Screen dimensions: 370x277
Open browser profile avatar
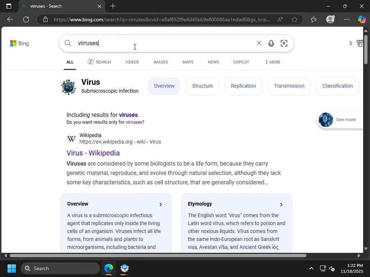click(330, 19)
